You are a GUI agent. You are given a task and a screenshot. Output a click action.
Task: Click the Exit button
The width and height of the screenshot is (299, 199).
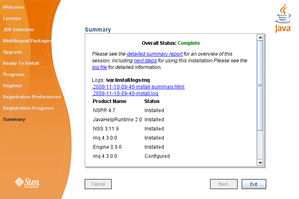tap(254, 184)
